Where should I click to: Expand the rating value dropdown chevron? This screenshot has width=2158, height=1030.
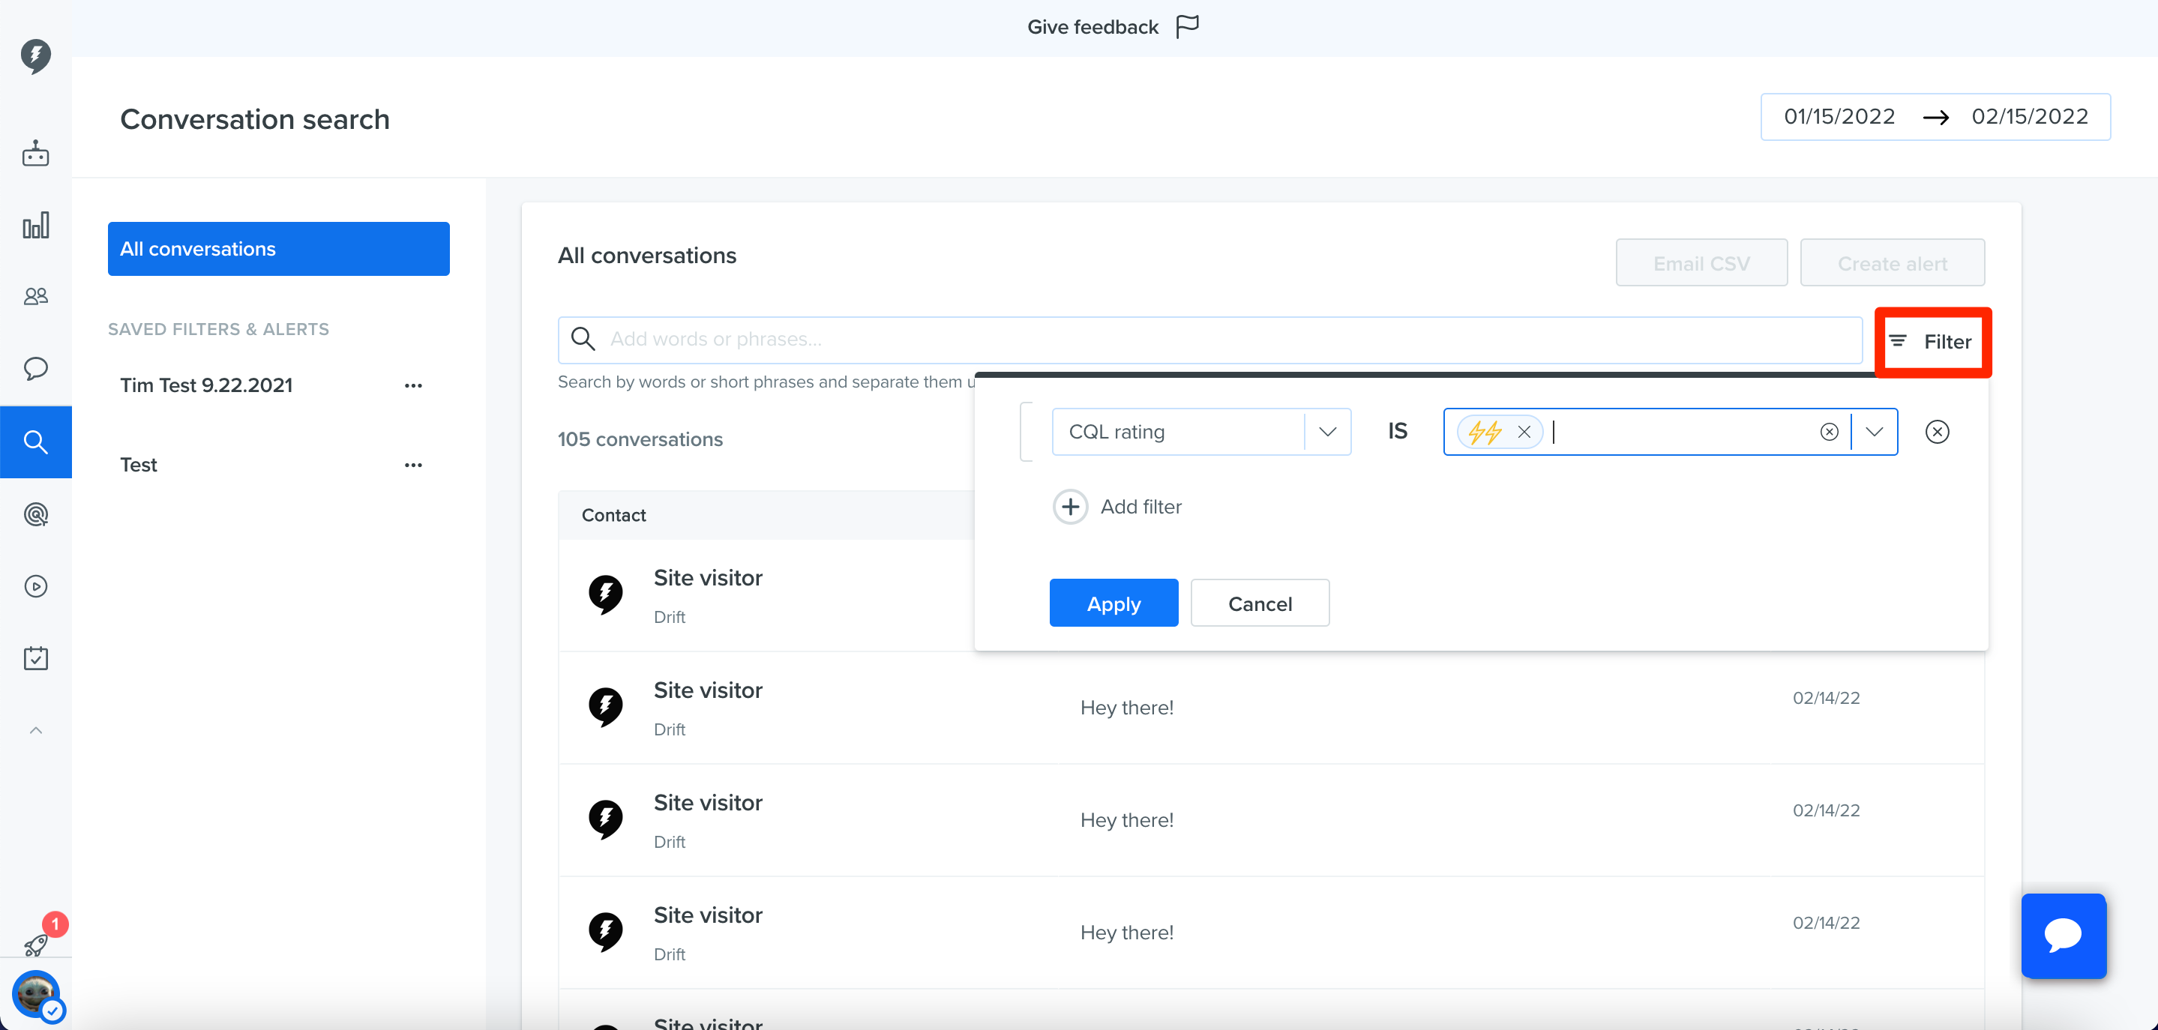tap(1874, 432)
